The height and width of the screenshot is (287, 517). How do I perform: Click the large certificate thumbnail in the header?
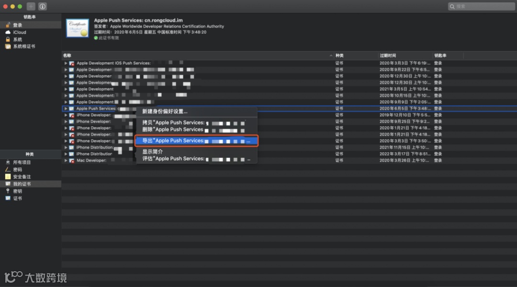click(78, 28)
